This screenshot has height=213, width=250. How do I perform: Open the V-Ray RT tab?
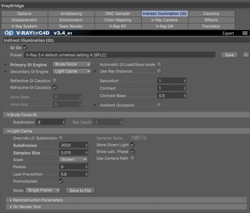click(118, 26)
